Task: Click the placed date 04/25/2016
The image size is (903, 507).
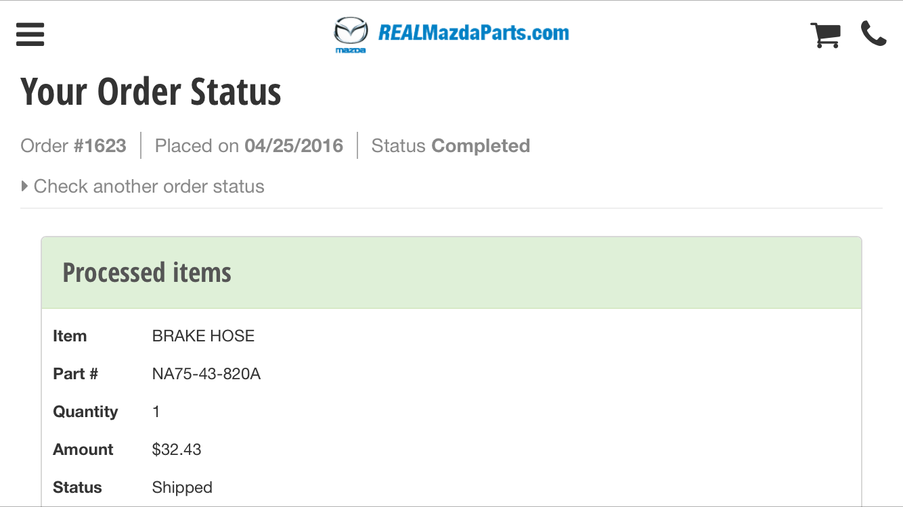Action: coord(294,146)
